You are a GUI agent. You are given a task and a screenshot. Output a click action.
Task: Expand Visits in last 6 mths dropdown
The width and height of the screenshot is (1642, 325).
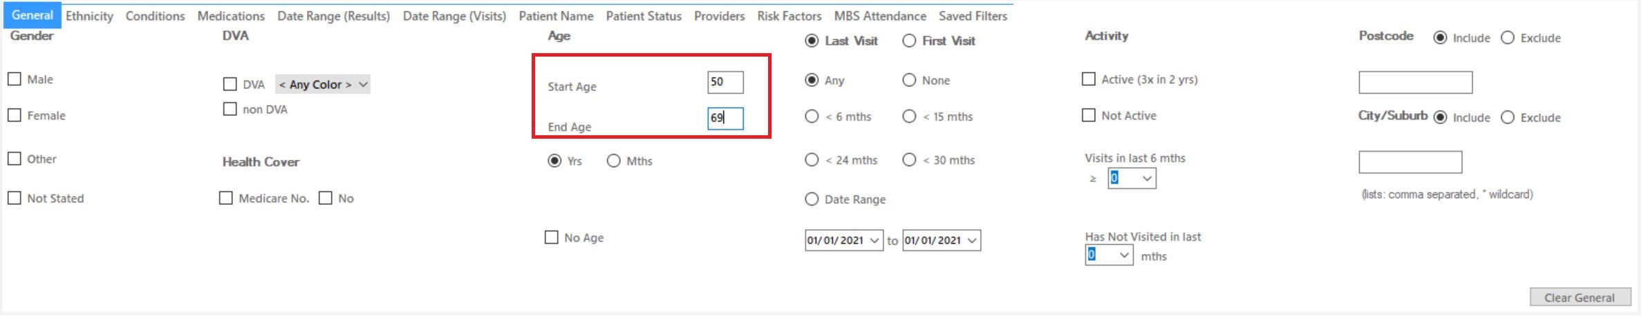(x=1132, y=178)
